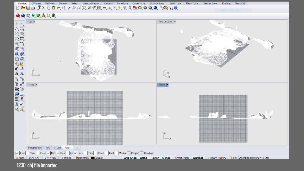Click the Undo arrow icon

[59, 8]
